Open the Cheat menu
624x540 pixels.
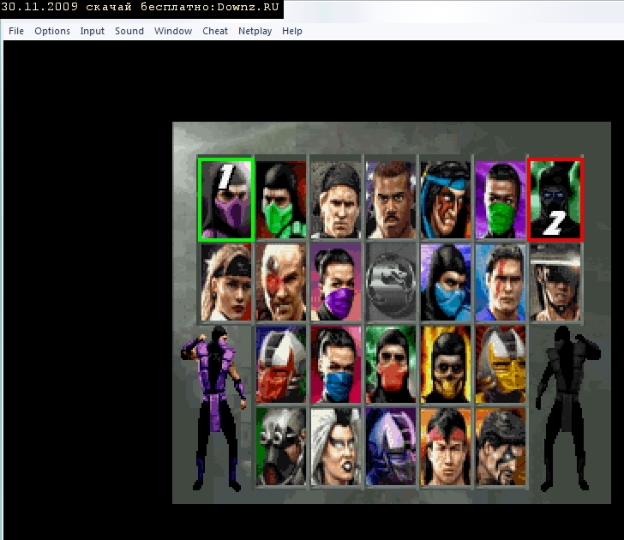[x=215, y=31]
